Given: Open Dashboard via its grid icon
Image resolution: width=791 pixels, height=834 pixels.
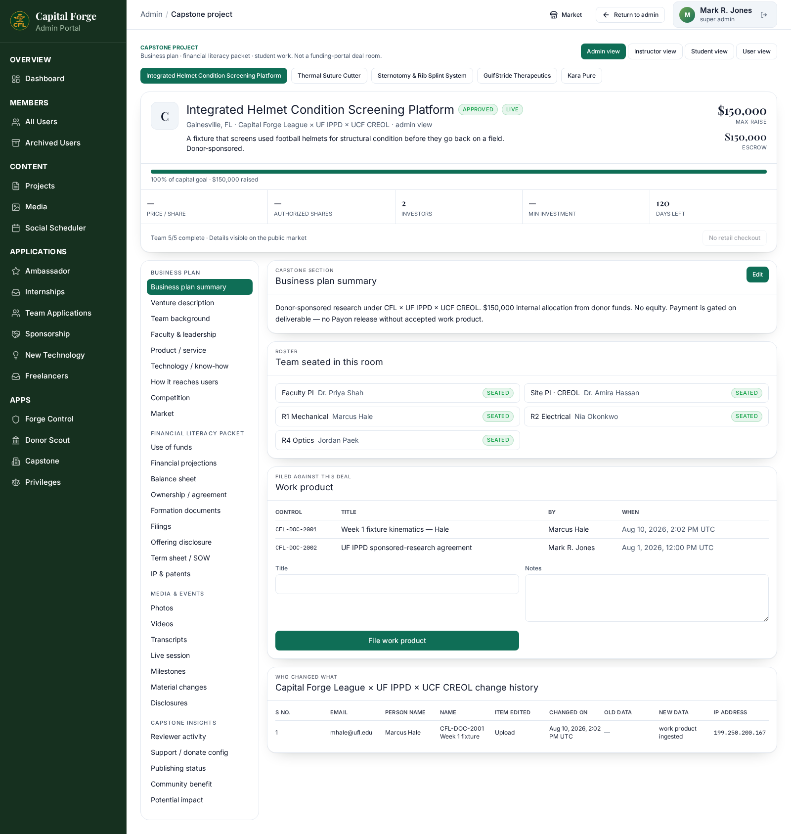Looking at the screenshot, I should (x=16, y=79).
